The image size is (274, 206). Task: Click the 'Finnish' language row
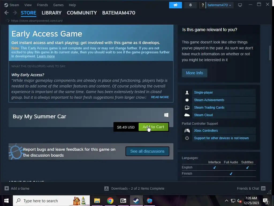pyautogui.click(x=219, y=174)
